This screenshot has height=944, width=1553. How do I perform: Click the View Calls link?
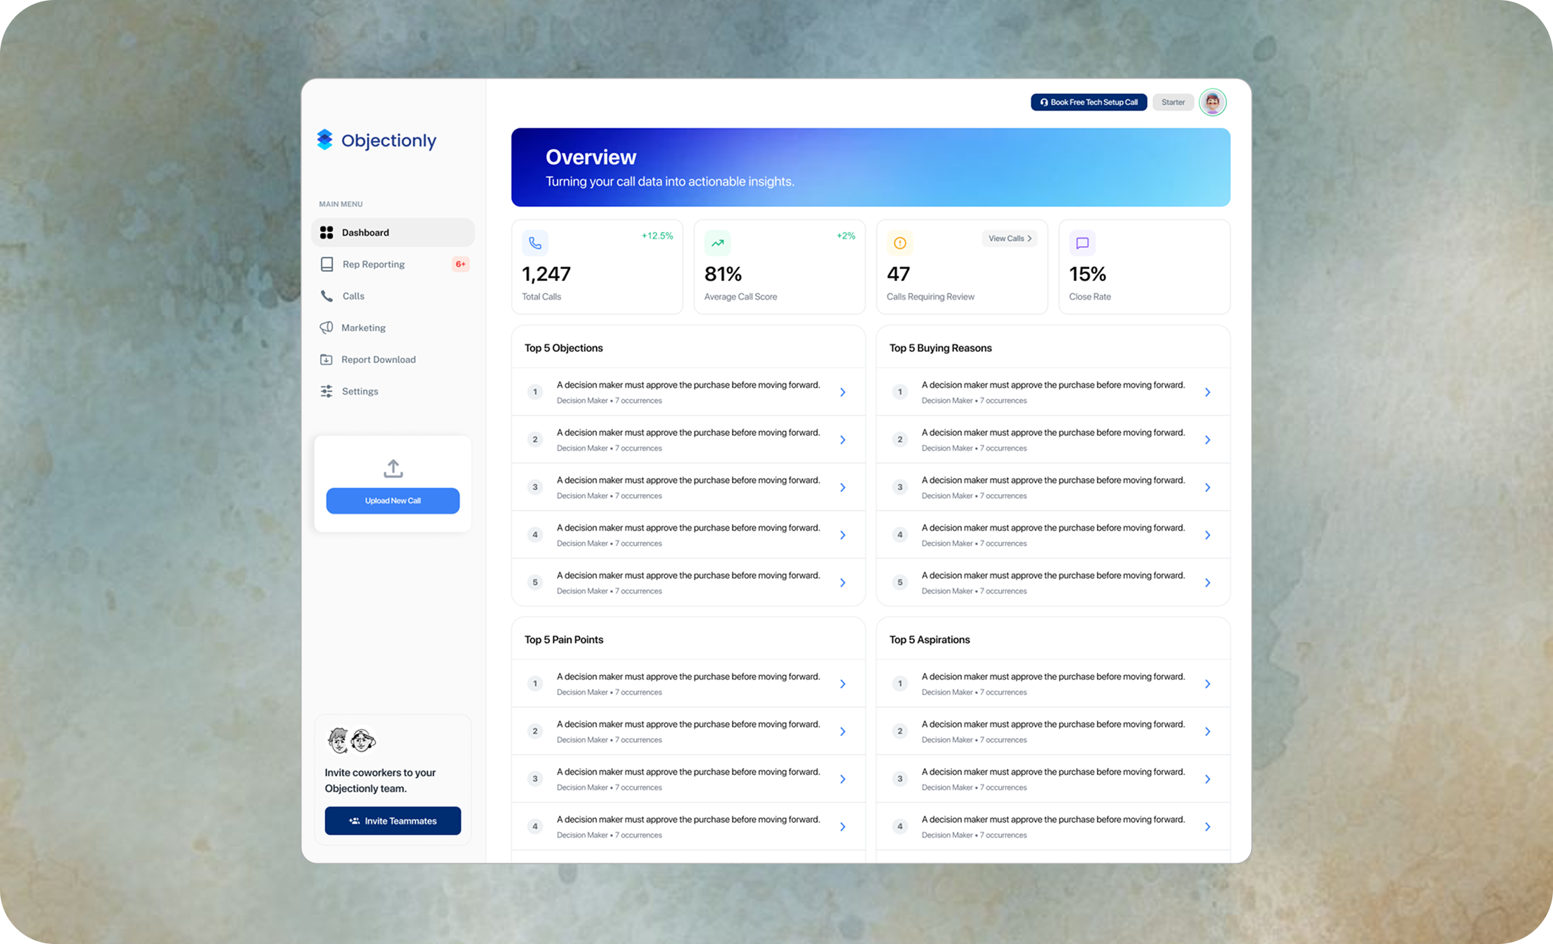(1009, 239)
